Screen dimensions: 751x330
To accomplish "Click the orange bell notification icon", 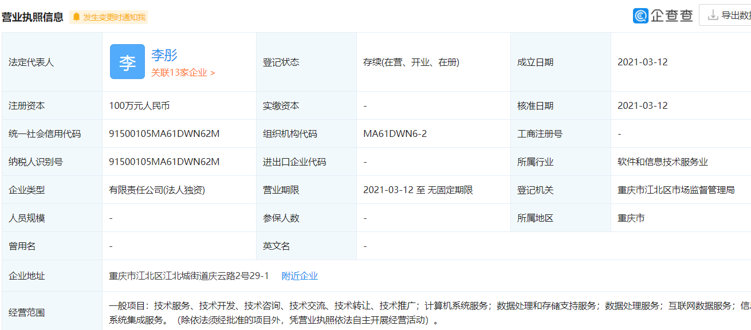I will [76, 17].
